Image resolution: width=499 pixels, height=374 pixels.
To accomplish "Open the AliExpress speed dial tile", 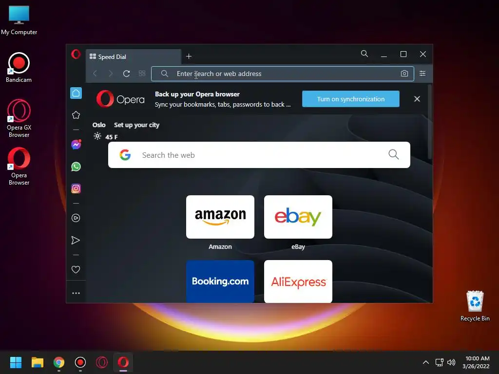I will tap(298, 281).
